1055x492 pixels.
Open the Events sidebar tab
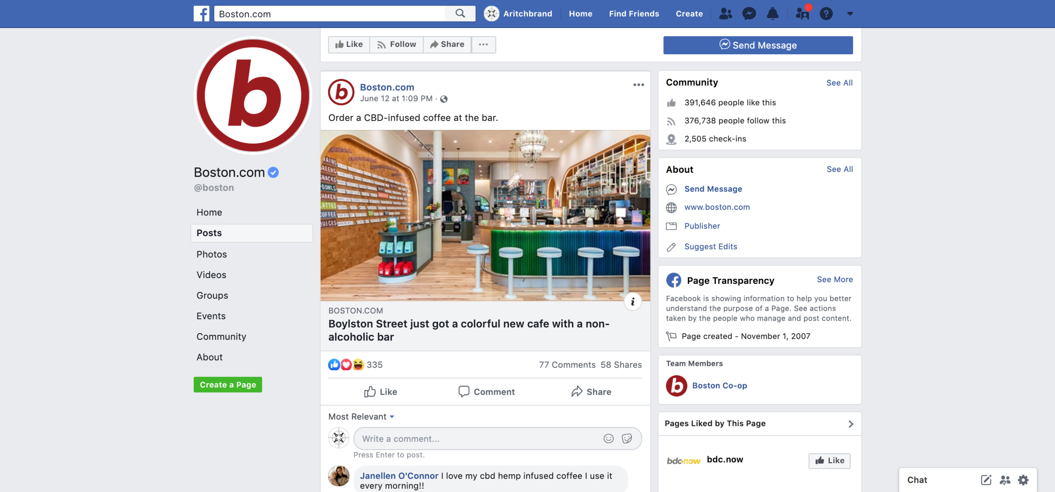click(x=211, y=316)
